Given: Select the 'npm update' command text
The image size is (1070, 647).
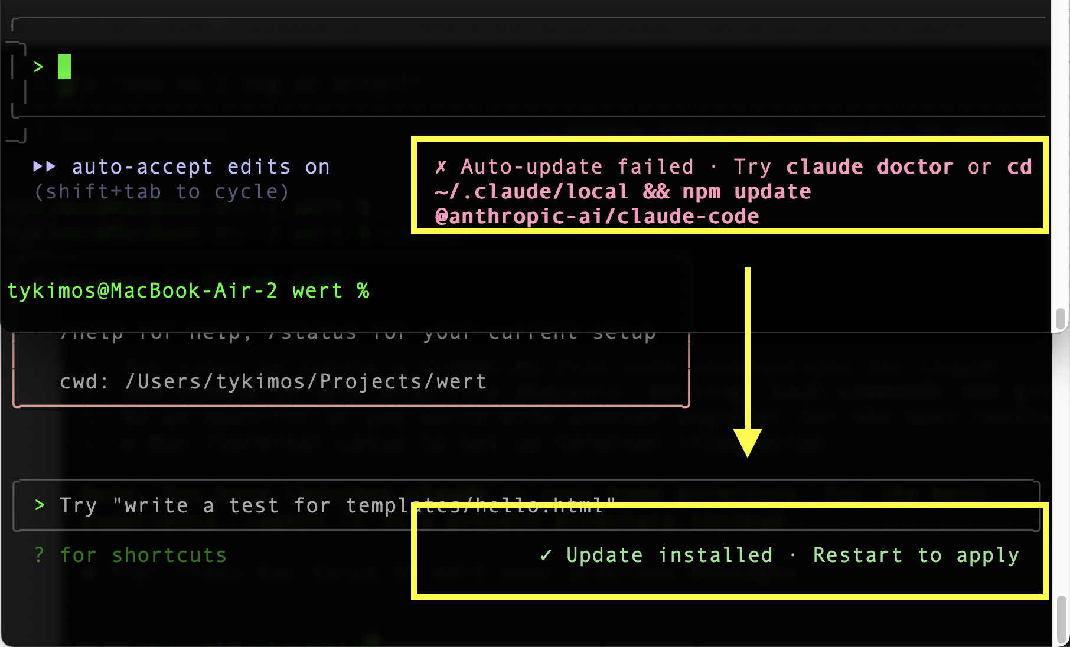Looking at the screenshot, I should coord(746,192).
